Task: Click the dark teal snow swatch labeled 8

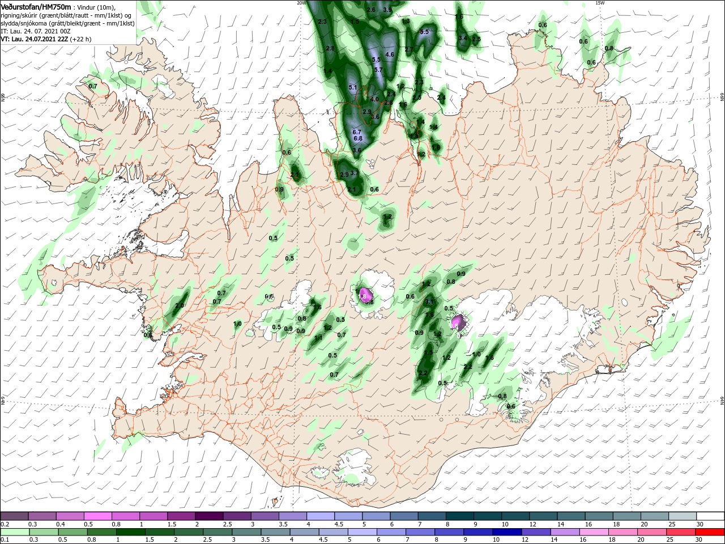Action: click(459, 516)
